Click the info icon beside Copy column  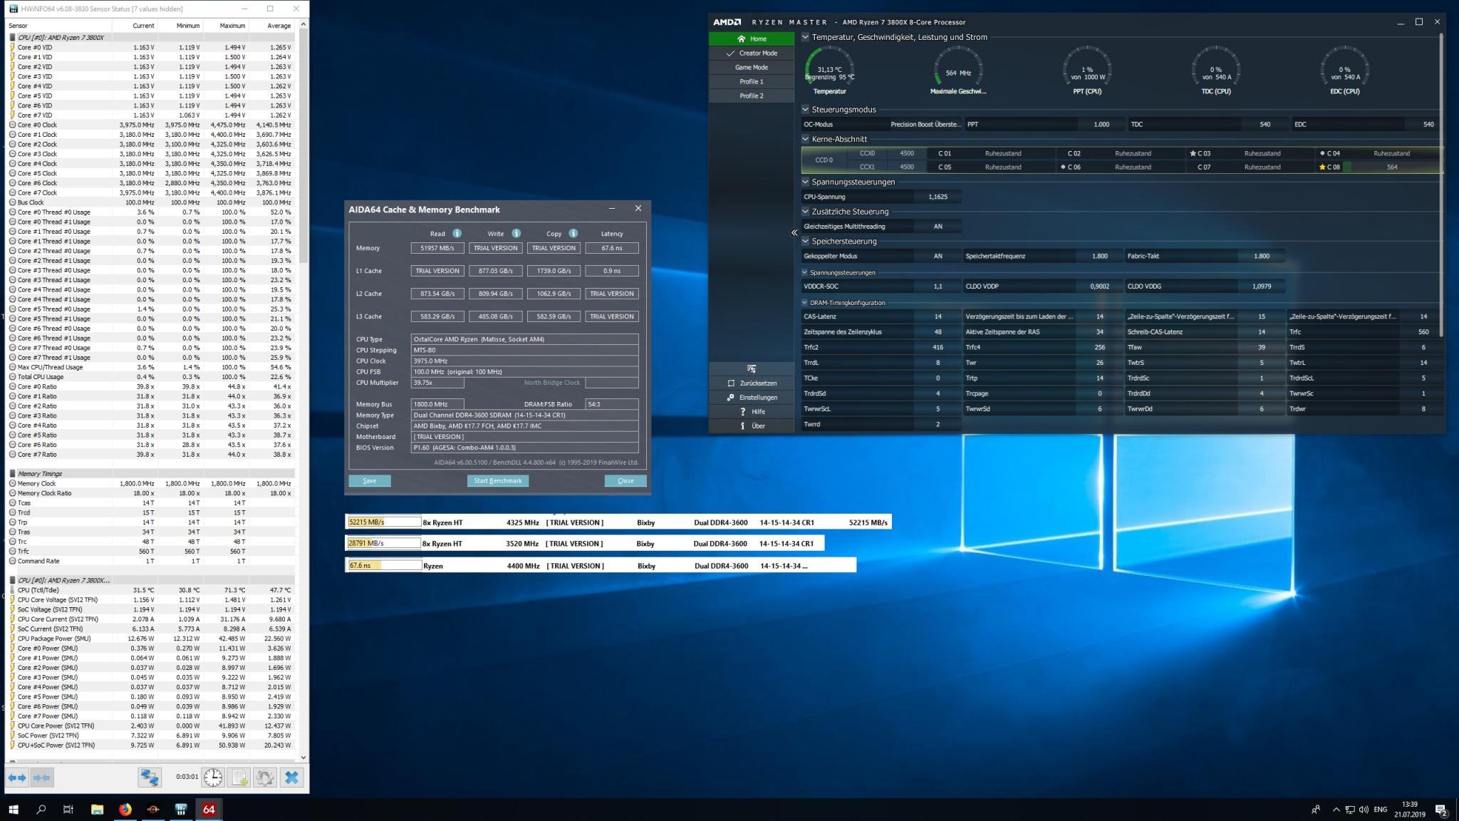pyautogui.click(x=573, y=233)
